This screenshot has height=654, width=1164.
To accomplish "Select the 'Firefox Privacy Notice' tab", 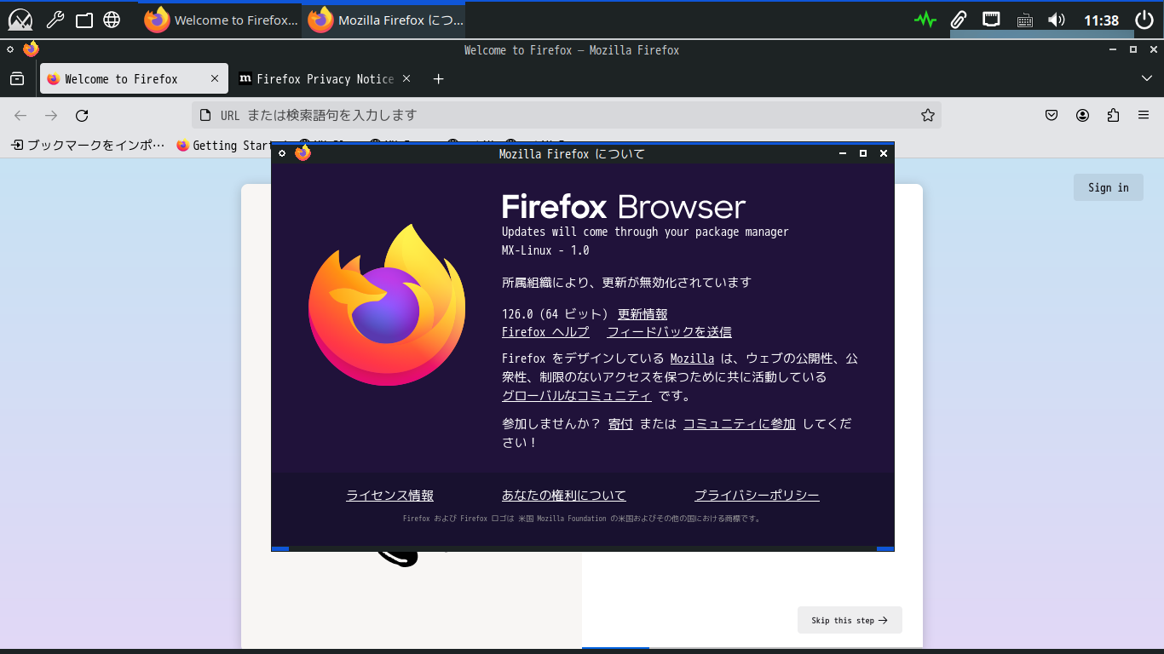I will click(x=325, y=79).
